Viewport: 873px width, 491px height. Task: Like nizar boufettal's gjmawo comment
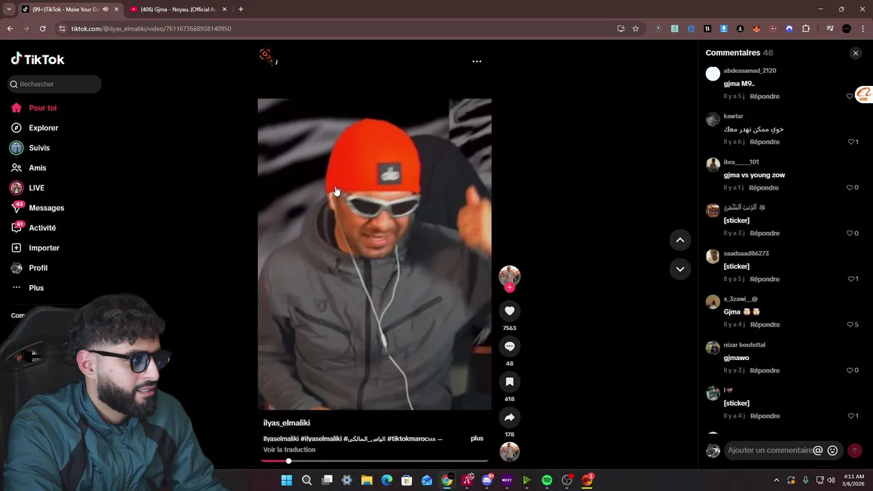(850, 370)
